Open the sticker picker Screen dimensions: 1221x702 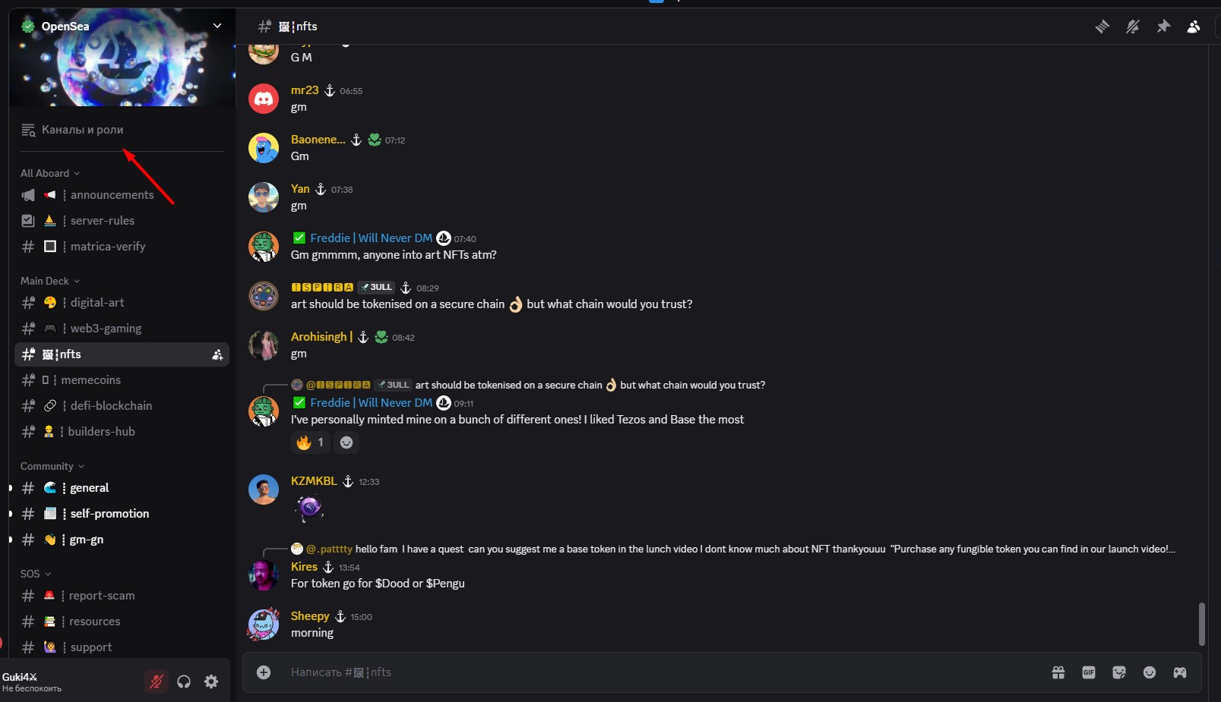click(1119, 672)
